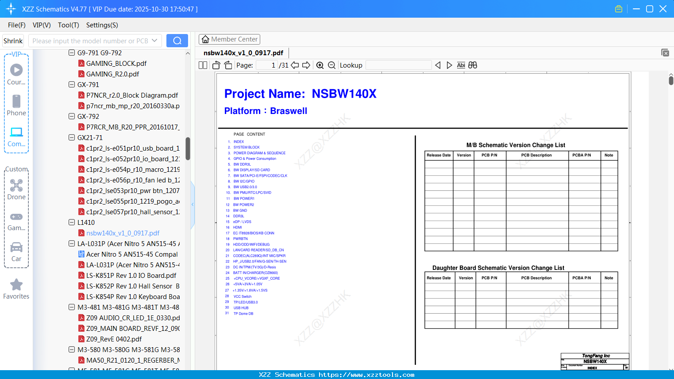Open the Courses play icon in VIP panel
The width and height of the screenshot is (674, 379).
16,70
